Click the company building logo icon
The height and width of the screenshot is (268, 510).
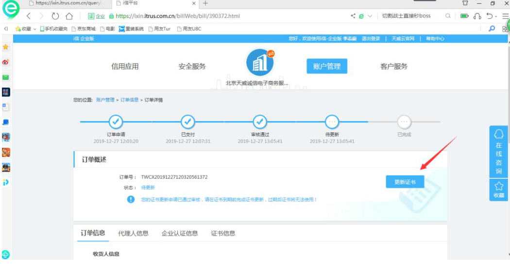click(x=259, y=63)
